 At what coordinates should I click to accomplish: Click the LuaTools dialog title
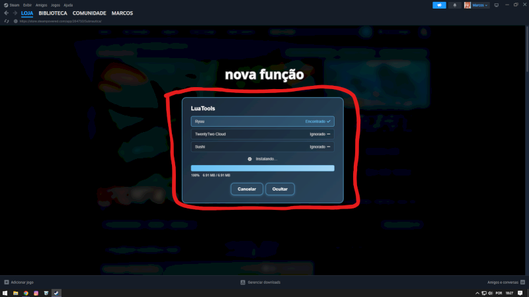tap(203, 108)
